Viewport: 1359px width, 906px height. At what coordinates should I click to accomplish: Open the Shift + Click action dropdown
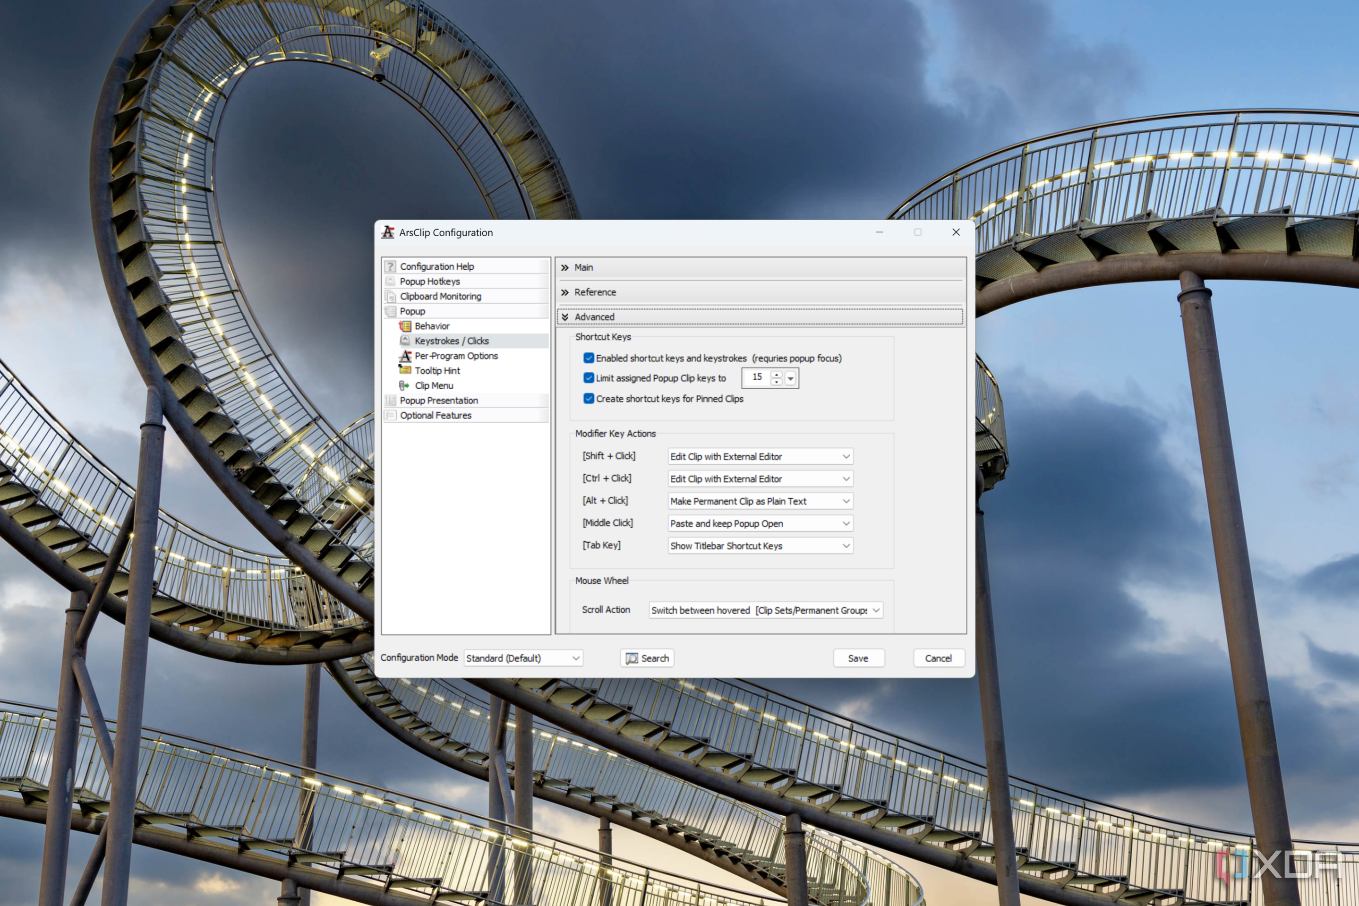coord(761,456)
